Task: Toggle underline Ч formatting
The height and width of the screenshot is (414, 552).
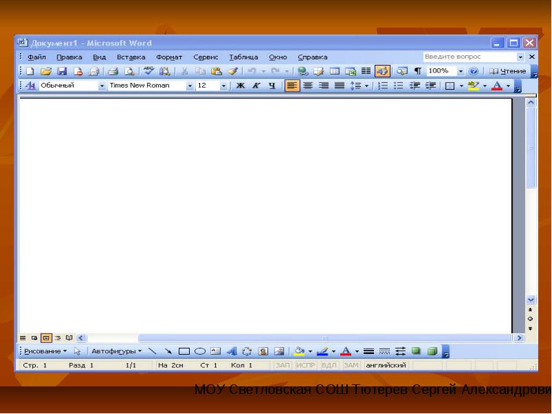Action: (x=272, y=86)
